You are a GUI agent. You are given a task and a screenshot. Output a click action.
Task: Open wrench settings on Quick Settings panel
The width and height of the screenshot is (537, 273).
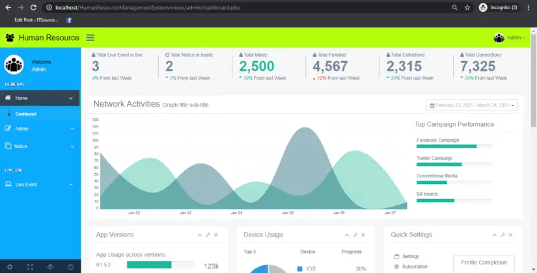[x=503, y=235]
